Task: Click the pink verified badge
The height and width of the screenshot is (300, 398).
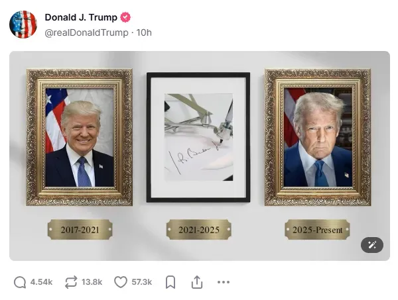Action: pos(125,17)
